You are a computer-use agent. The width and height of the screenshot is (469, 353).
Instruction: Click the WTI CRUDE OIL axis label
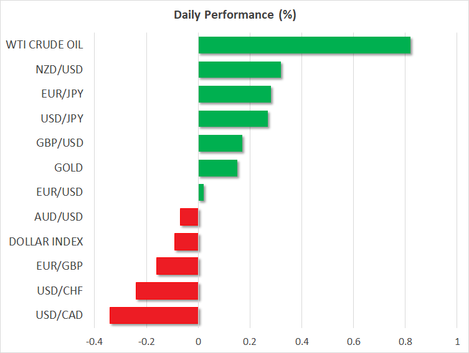pyautogui.click(x=44, y=45)
